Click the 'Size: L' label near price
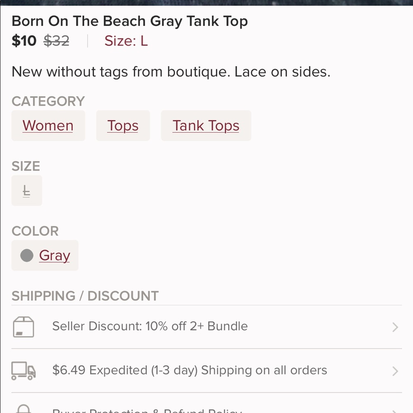The image size is (413, 413). (x=126, y=41)
